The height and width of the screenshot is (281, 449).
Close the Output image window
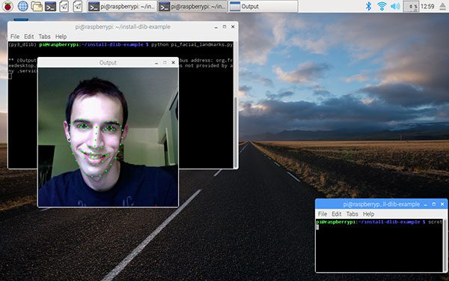click(174, 62)
